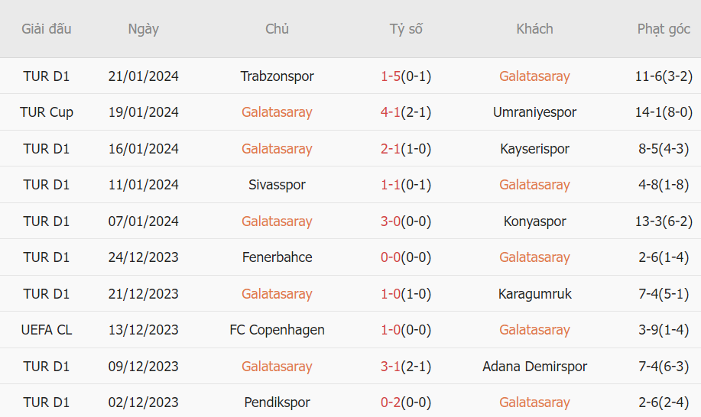Click the Tỷ số column header
Viewport: 701px width, 417px height.
pyautogui.click(x=406, y=29)
